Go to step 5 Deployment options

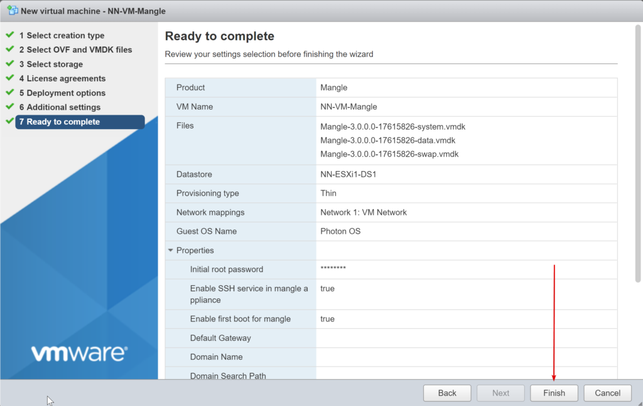[62, 93]
